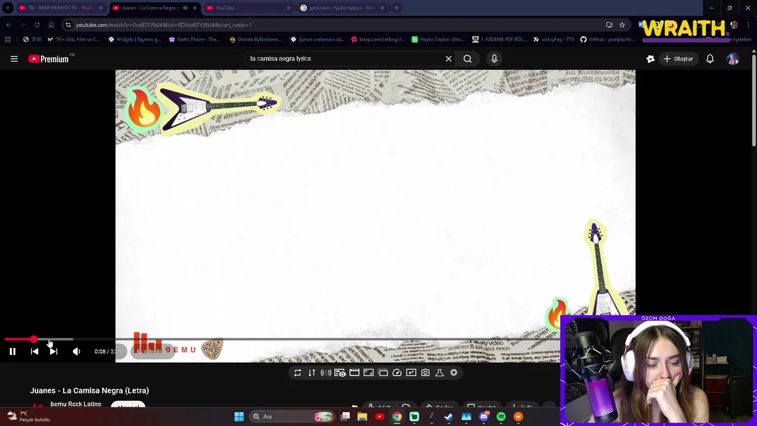Click the magnifier search button
Screen dimensions: 757x426
coord(467,59)
